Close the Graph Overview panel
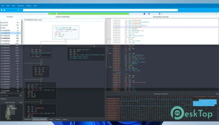The width and height of the screenshot is (219, 125). point(22,102)
